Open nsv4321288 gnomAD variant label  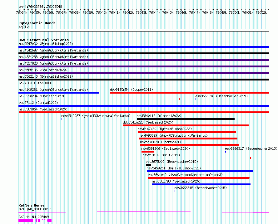coord(53,57)
